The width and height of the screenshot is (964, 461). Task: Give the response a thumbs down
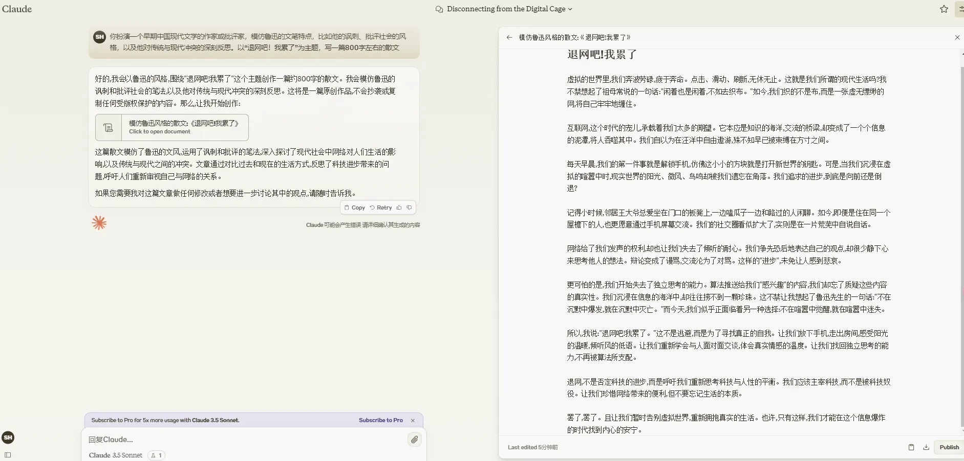coord(409,208)
